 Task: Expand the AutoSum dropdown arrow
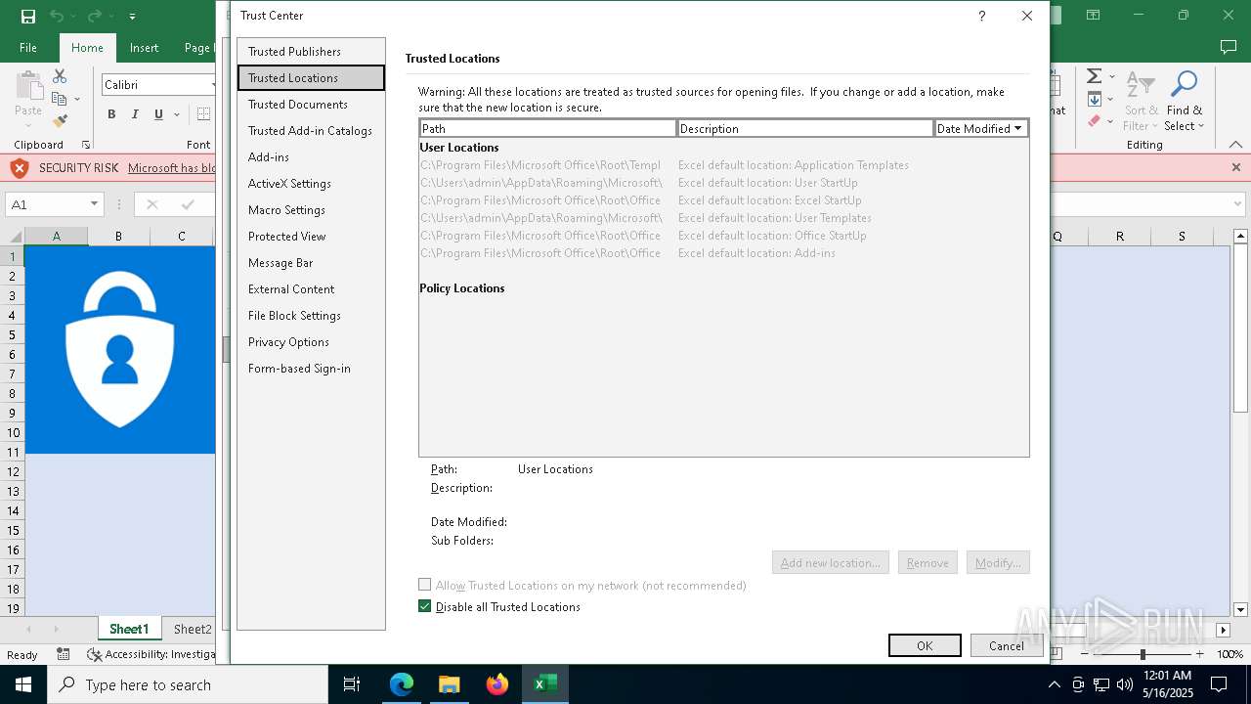click(x=1112, y=76)
